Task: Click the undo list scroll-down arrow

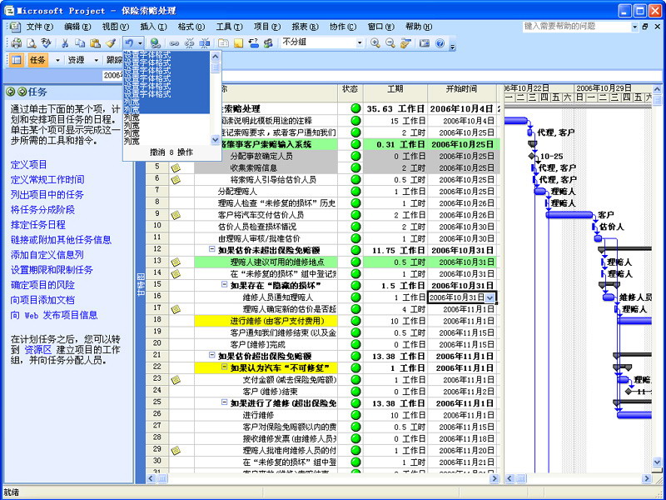Action: click(216, 140)
